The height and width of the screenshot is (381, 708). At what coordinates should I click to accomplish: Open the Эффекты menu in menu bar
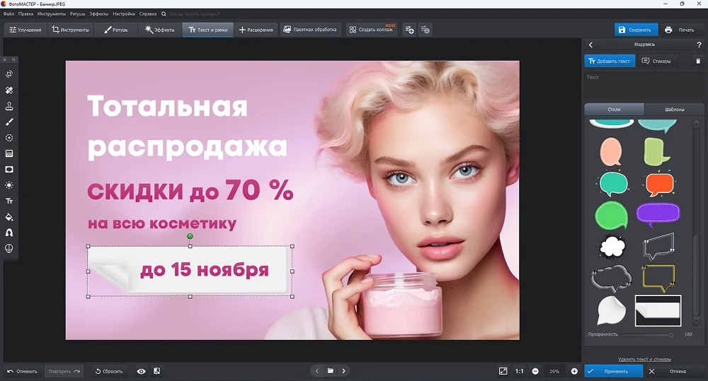coord(98,14)
